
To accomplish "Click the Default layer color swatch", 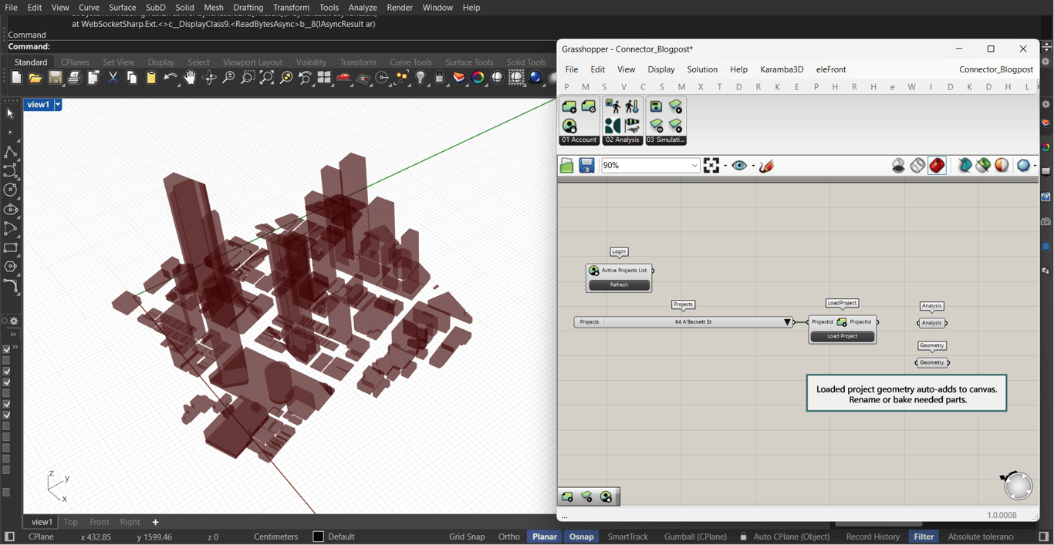I will point(318,537).
